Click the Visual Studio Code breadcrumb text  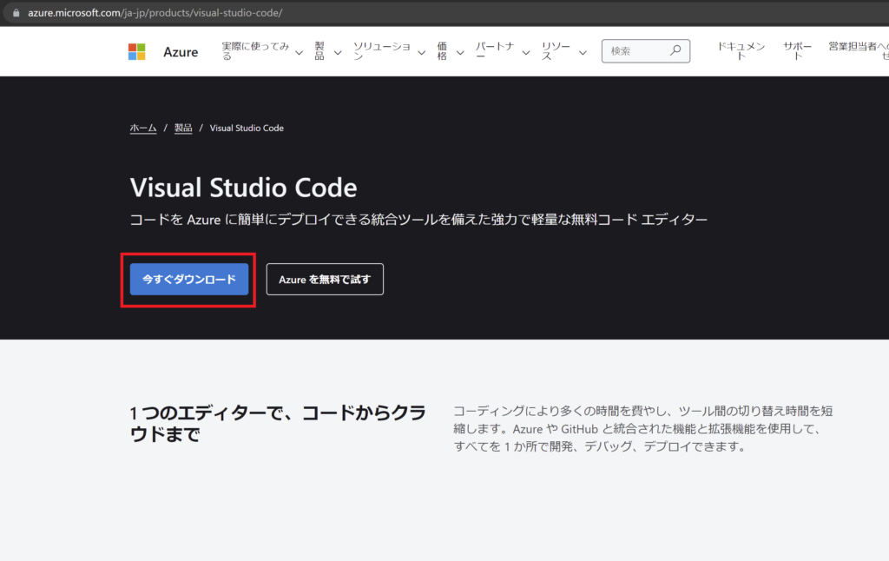[x=247, y=129]
